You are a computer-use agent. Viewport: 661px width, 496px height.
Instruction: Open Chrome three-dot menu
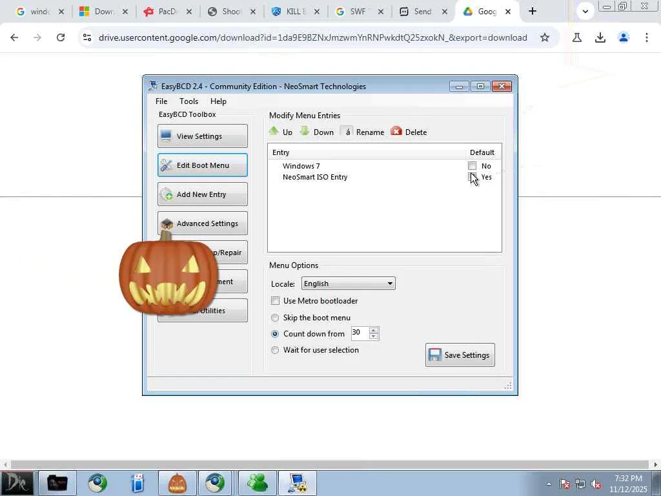click(647, 37)
